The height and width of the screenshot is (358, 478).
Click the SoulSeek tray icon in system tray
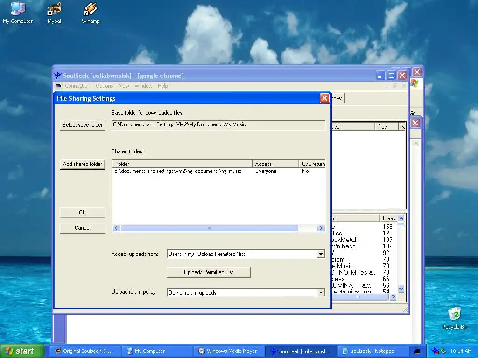436,351
